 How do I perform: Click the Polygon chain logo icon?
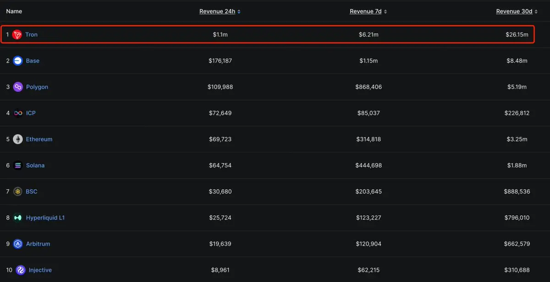click(x=18, y=87)
